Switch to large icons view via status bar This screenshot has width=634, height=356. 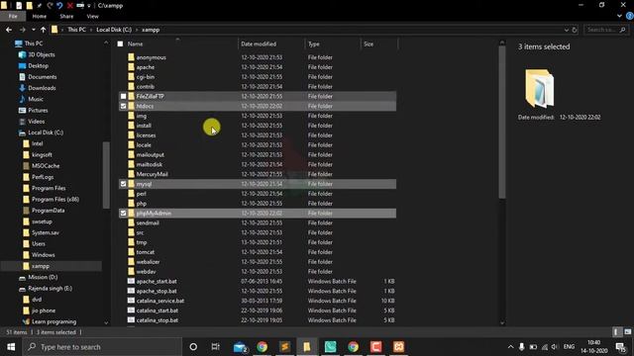pyautogui.click(x=627, y=332)
